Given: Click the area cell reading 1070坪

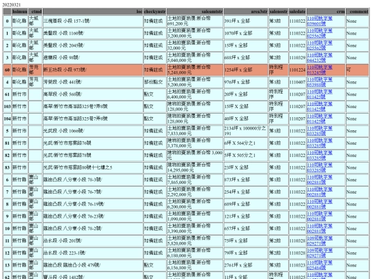Looking at the screenshot, I should point(246,33).
